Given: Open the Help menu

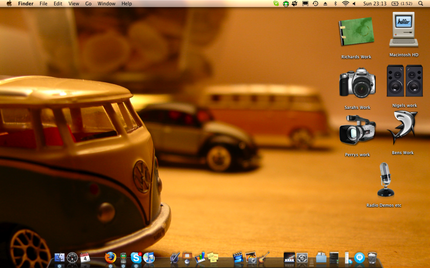Looking at the screenshot, I should 127,3.
